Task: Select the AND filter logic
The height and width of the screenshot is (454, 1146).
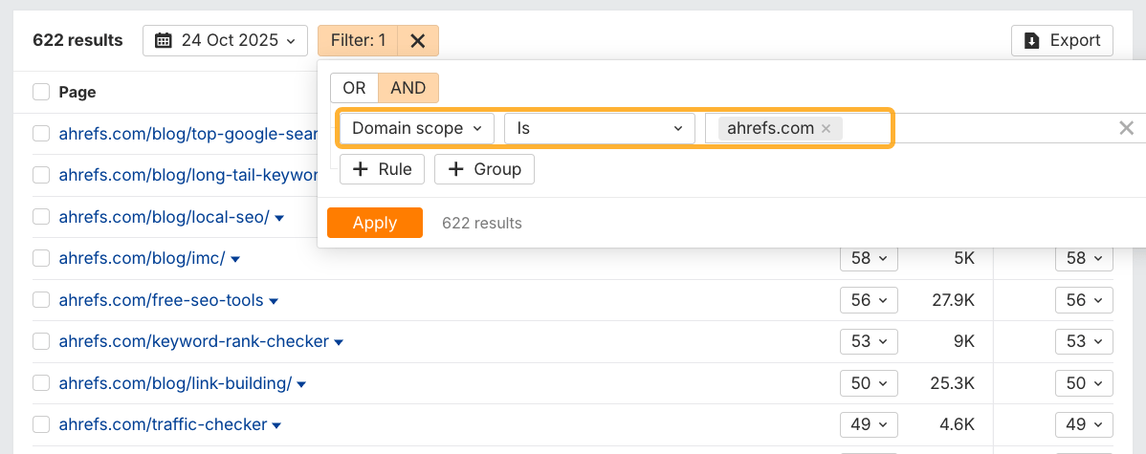Action: pos(408,88)
